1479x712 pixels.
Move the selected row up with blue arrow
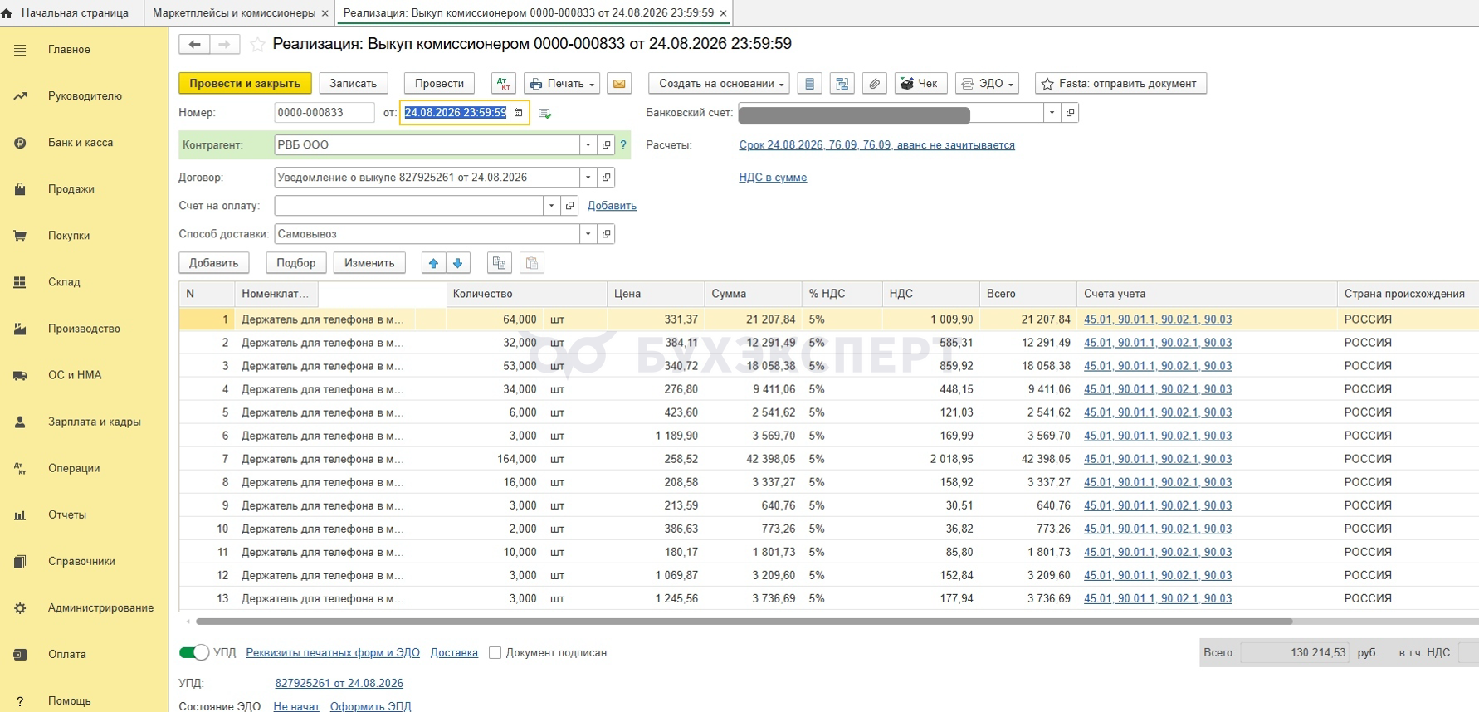433,263
